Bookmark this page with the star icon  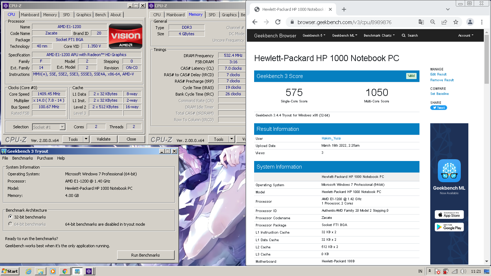[x=456, y=22]
